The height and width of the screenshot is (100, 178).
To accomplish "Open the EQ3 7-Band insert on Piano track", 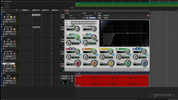I will click(36, 15).
